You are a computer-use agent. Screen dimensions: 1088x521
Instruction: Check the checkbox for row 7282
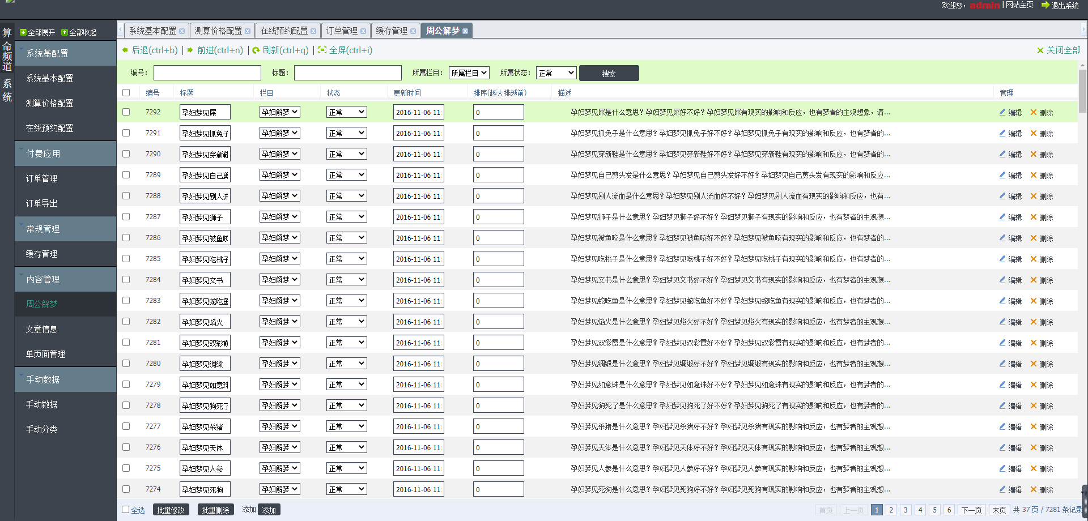pyautogui.click(x=126, y=321)
